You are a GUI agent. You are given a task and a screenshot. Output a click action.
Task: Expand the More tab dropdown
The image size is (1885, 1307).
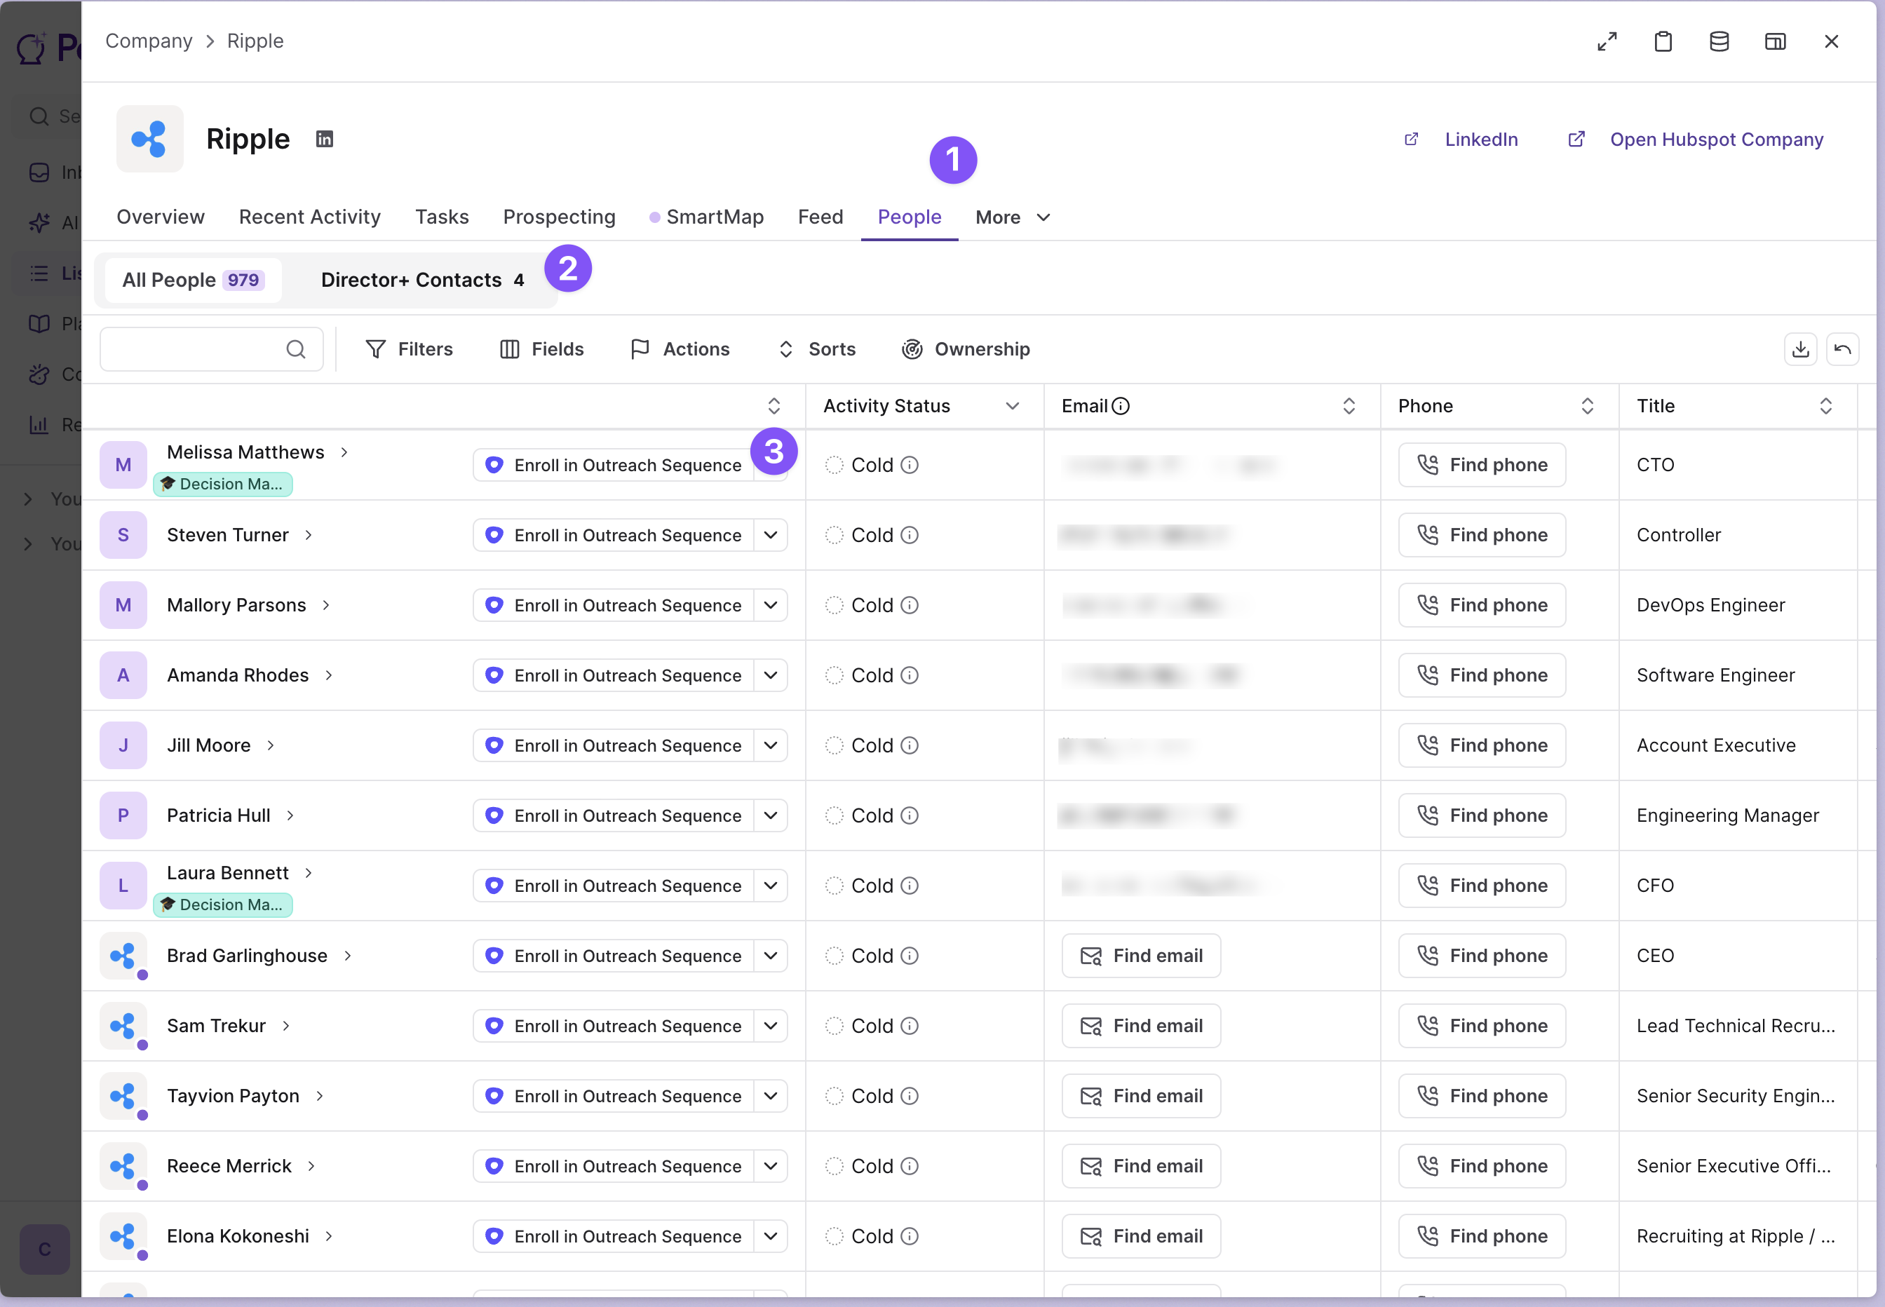click(1012, 218)
